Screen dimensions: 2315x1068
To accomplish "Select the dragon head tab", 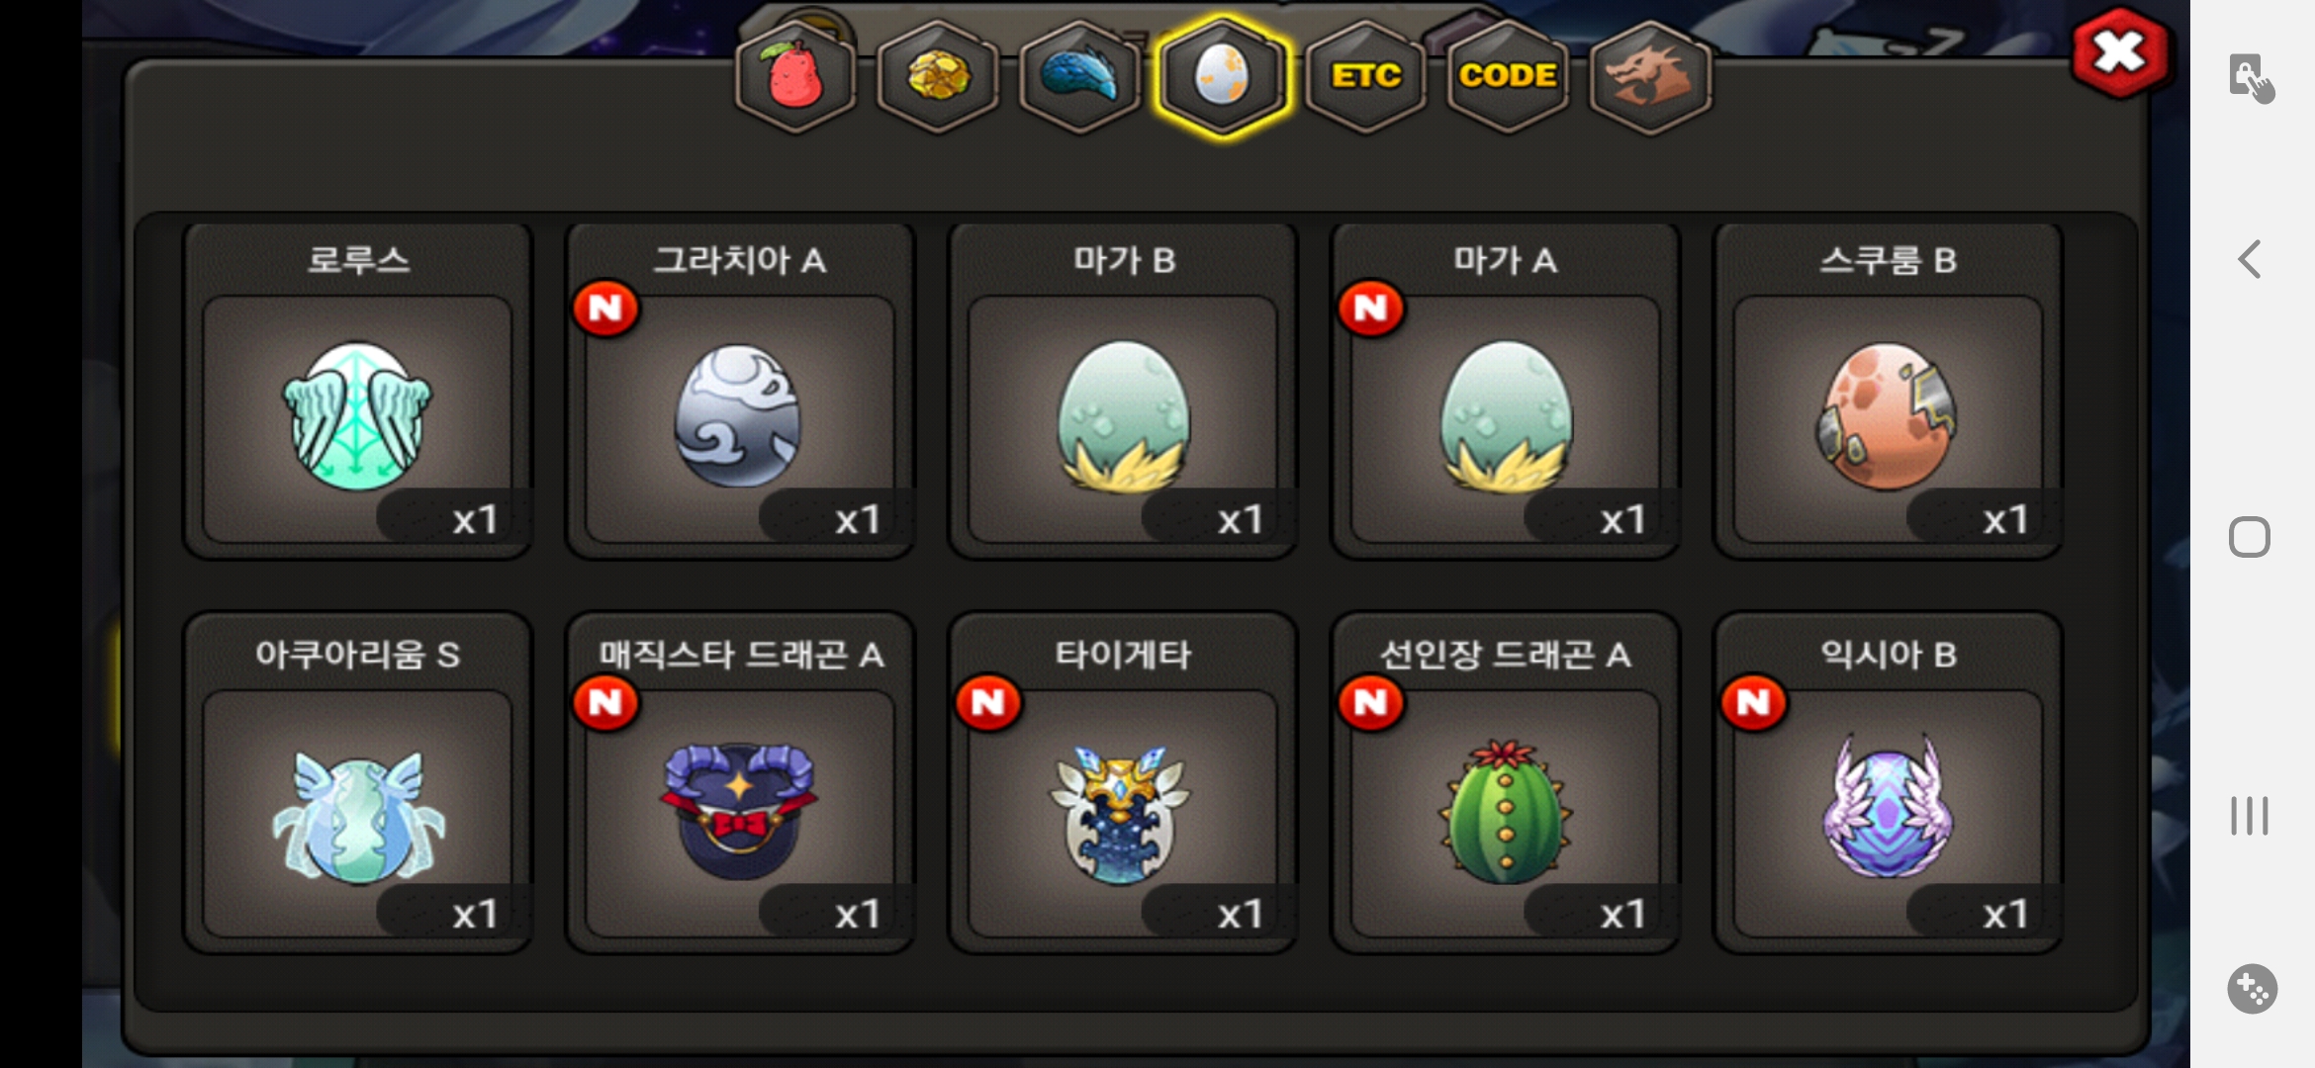I will click(x=1649, y=77).
